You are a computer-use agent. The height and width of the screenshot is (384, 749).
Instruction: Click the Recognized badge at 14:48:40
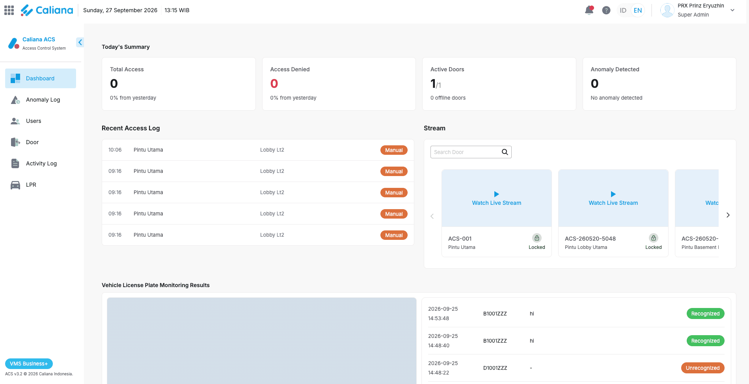[x=705, y=341]
